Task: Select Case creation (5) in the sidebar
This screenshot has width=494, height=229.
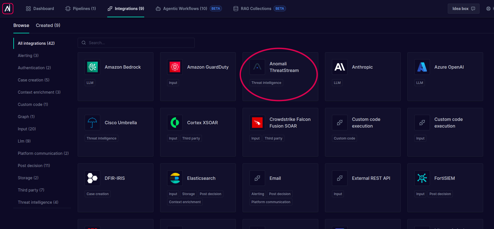Action: point(33,80)
